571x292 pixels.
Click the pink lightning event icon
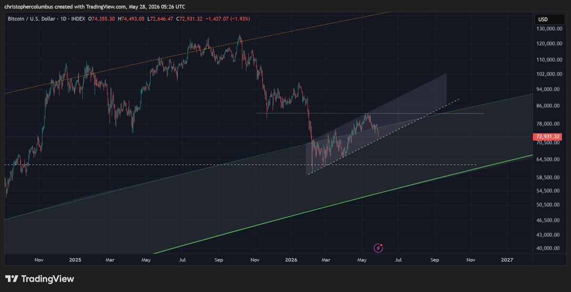pos(378,248)
